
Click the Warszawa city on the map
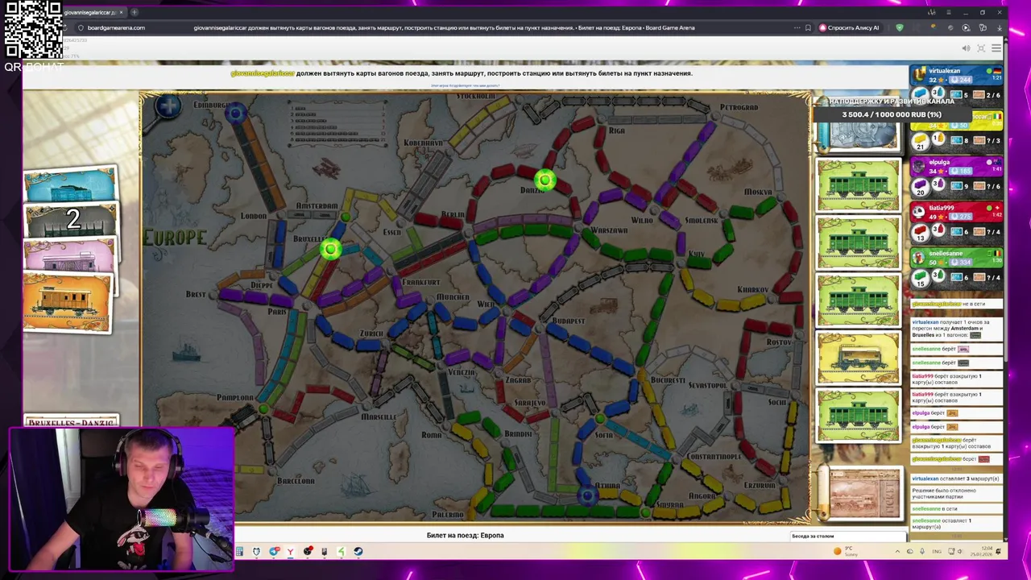pos(608,230)
